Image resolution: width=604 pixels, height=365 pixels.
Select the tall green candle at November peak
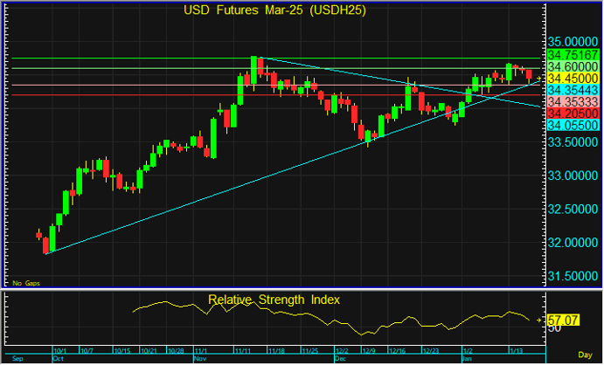tap(253, 69)
